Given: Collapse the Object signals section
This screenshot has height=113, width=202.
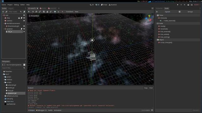Looking at the screenshot, I should tap(157, 40).
